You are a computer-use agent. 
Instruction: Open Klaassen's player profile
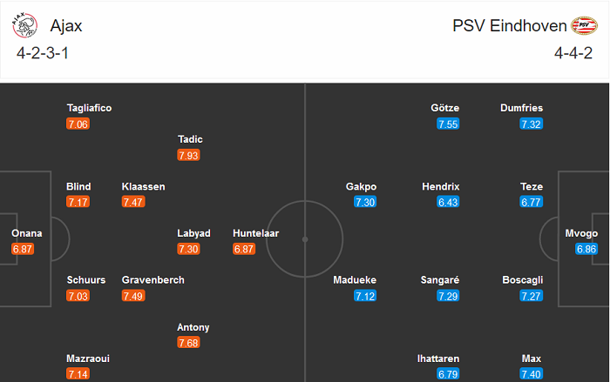[x=144, y=186]
